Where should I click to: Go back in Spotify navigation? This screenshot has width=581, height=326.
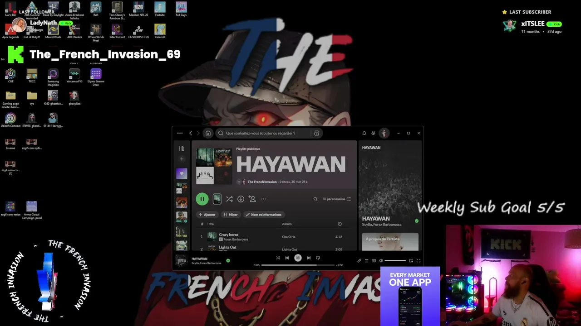[191, 133]
